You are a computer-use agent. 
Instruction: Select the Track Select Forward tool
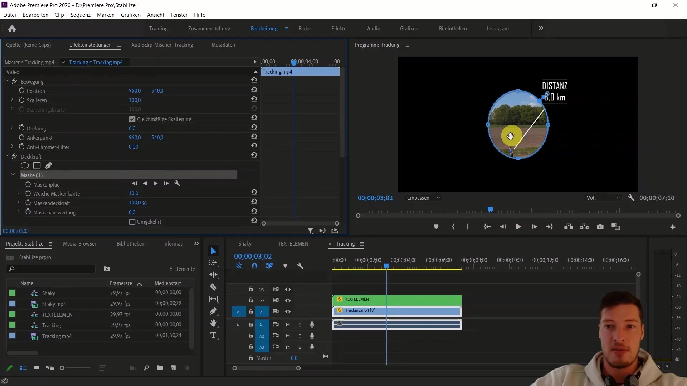(213, 263)
